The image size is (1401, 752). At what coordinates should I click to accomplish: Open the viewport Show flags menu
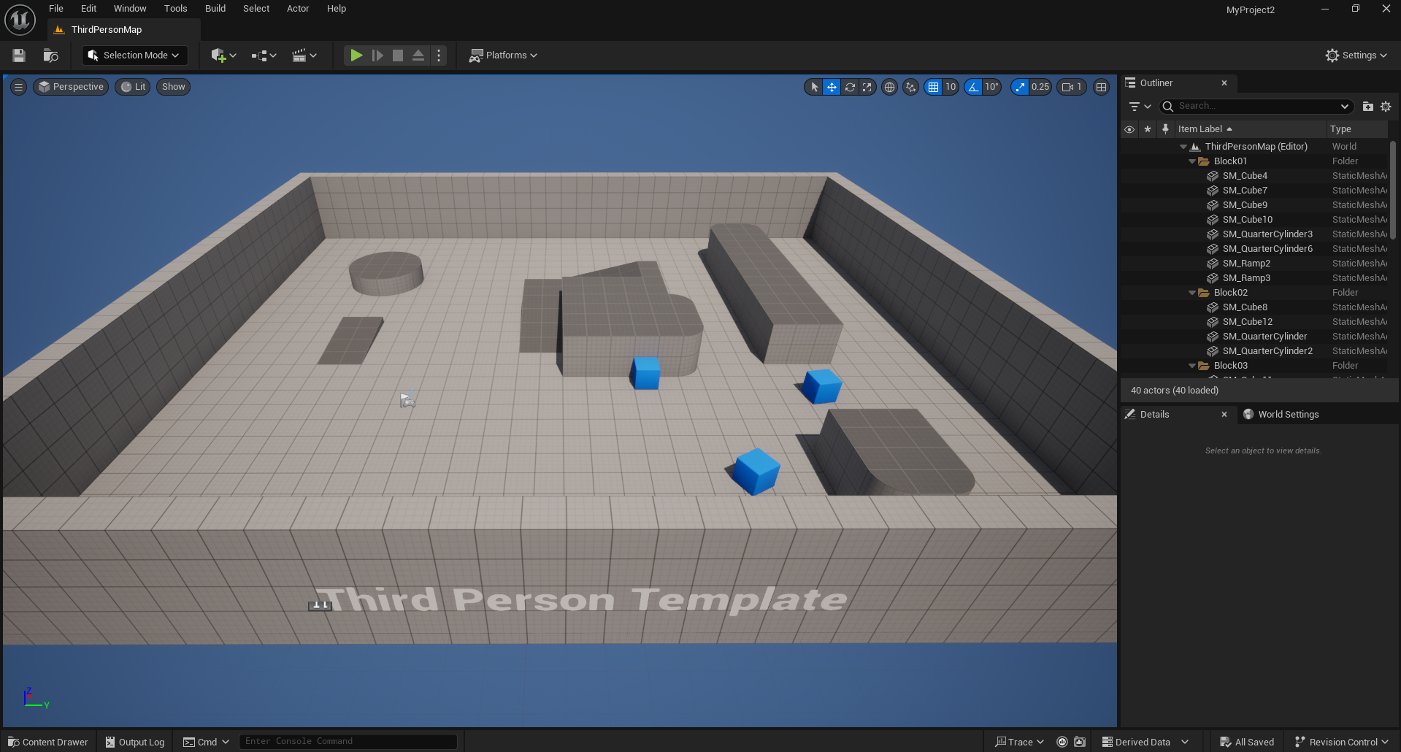[173, 87]
